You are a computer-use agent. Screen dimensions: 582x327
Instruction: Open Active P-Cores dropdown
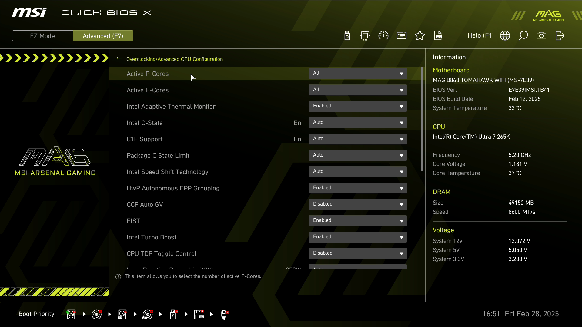[x=358, y=74]
